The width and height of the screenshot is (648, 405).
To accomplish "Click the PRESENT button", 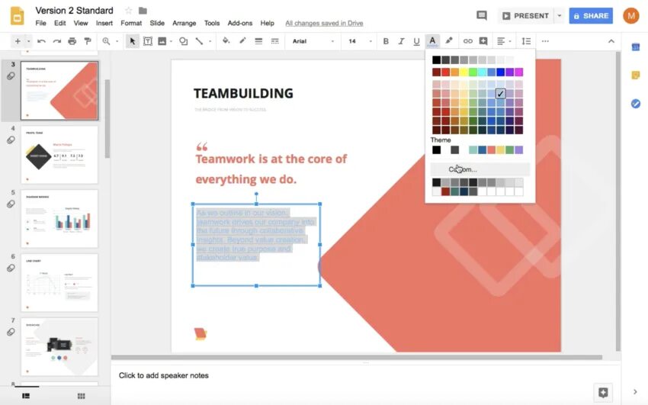I will click(526, 16).
